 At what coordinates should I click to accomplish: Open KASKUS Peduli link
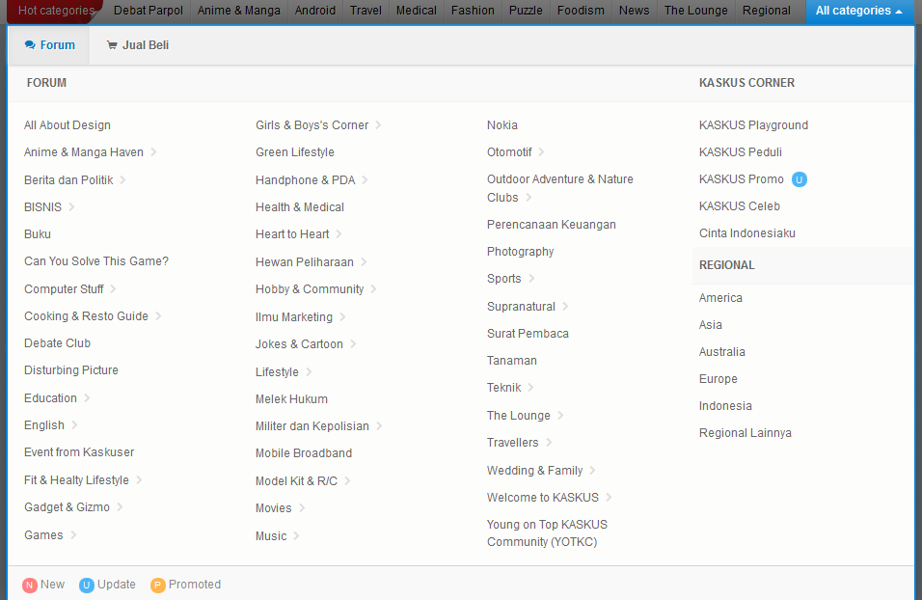tap(741, 152)
